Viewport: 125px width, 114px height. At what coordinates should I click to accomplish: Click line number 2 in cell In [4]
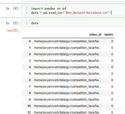[27, 13]
